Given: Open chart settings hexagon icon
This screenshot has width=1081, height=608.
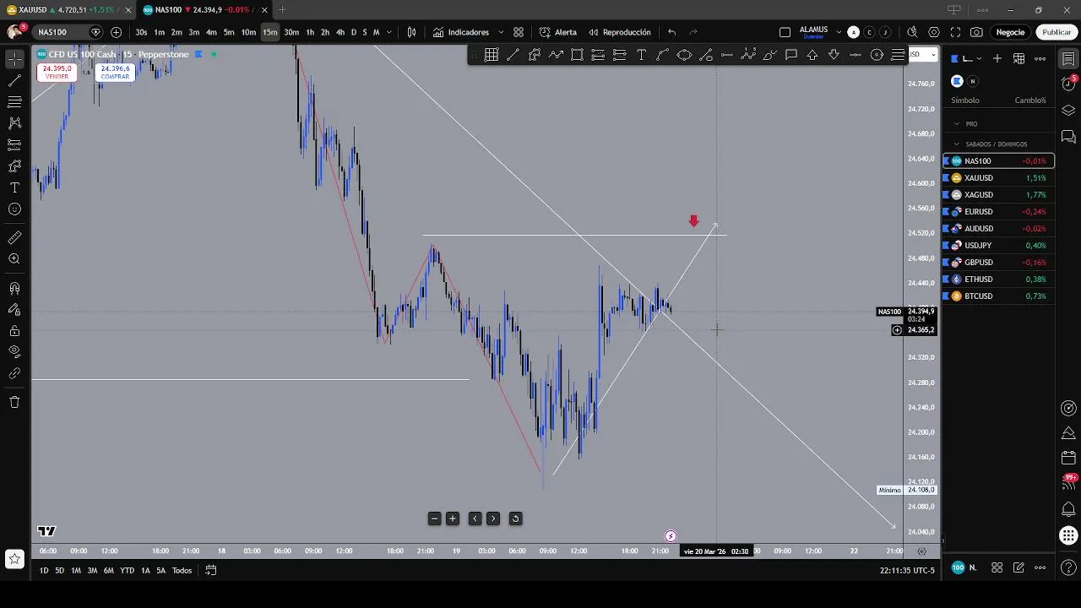Looking at the screenshot, I should (934, 32).
